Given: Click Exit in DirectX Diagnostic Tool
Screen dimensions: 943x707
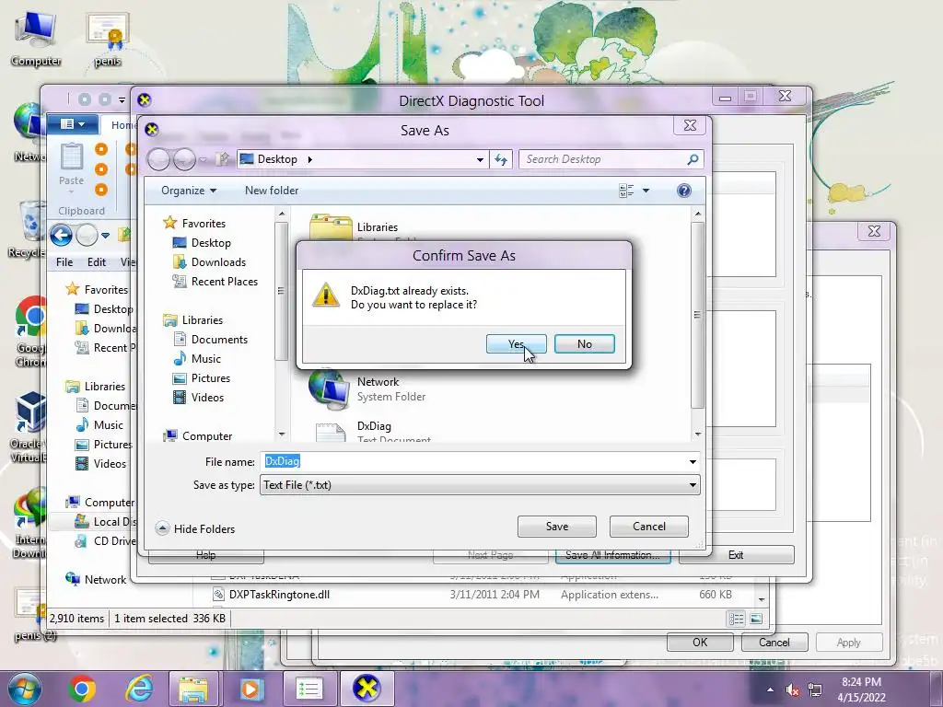Looking at the screenshot, I should coord(736,555).
